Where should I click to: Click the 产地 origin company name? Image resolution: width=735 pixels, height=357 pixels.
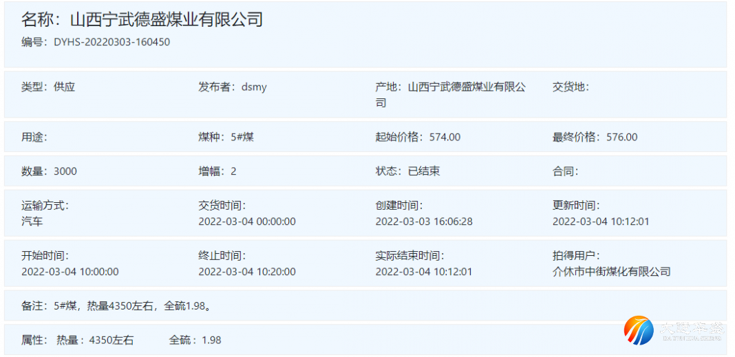467,87
